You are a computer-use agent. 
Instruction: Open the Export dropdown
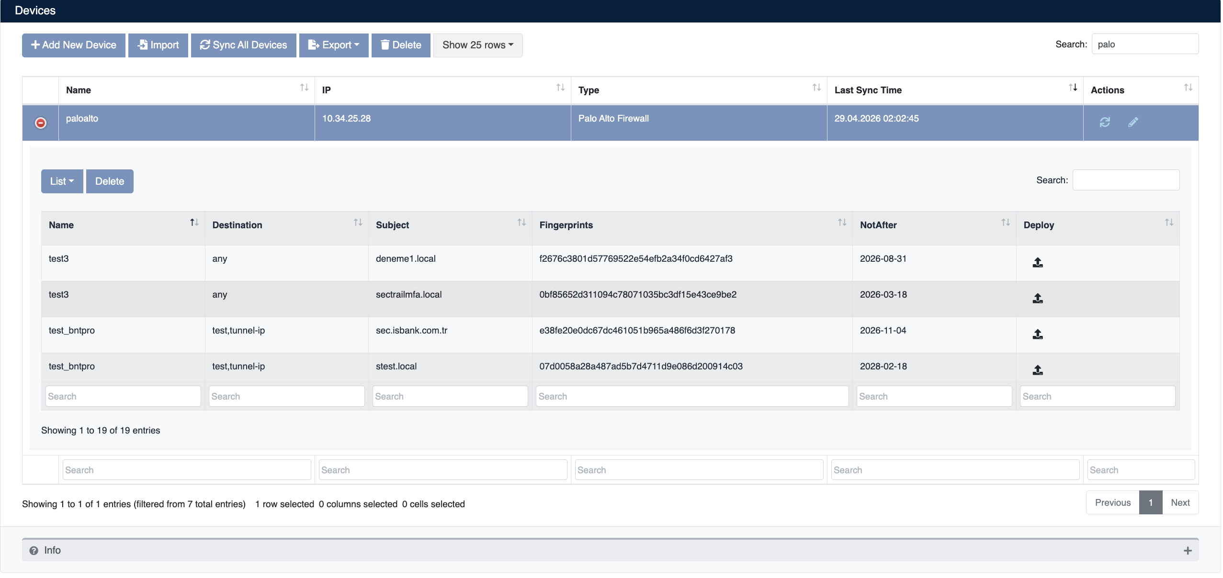pos(334,45)
